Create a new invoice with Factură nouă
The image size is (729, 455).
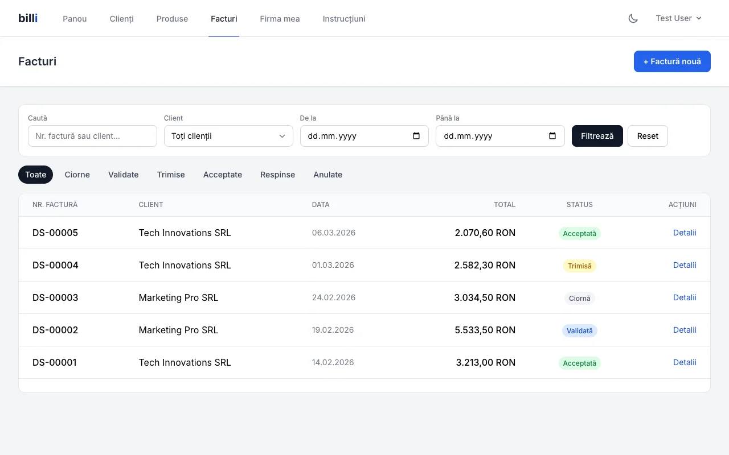[x=672, y=61]
